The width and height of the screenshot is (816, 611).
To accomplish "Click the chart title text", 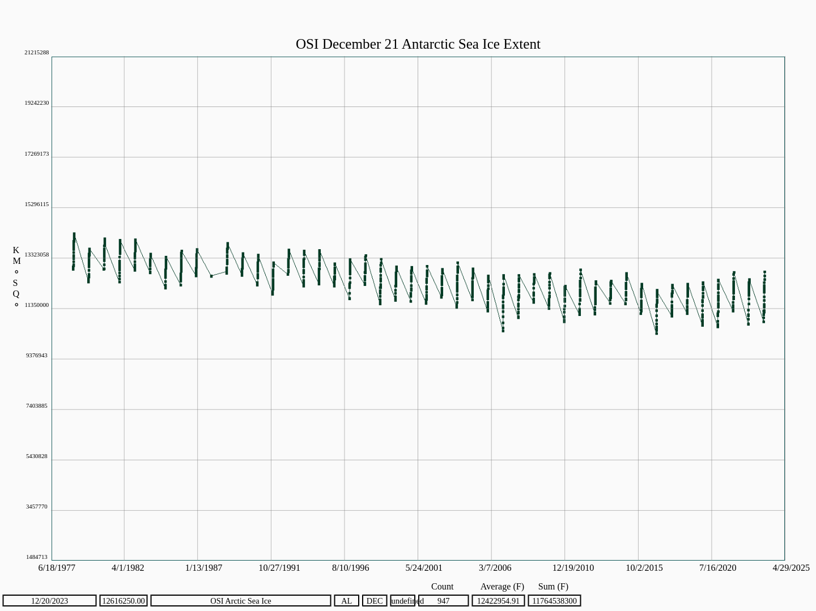I will click(x=418, y=44).
